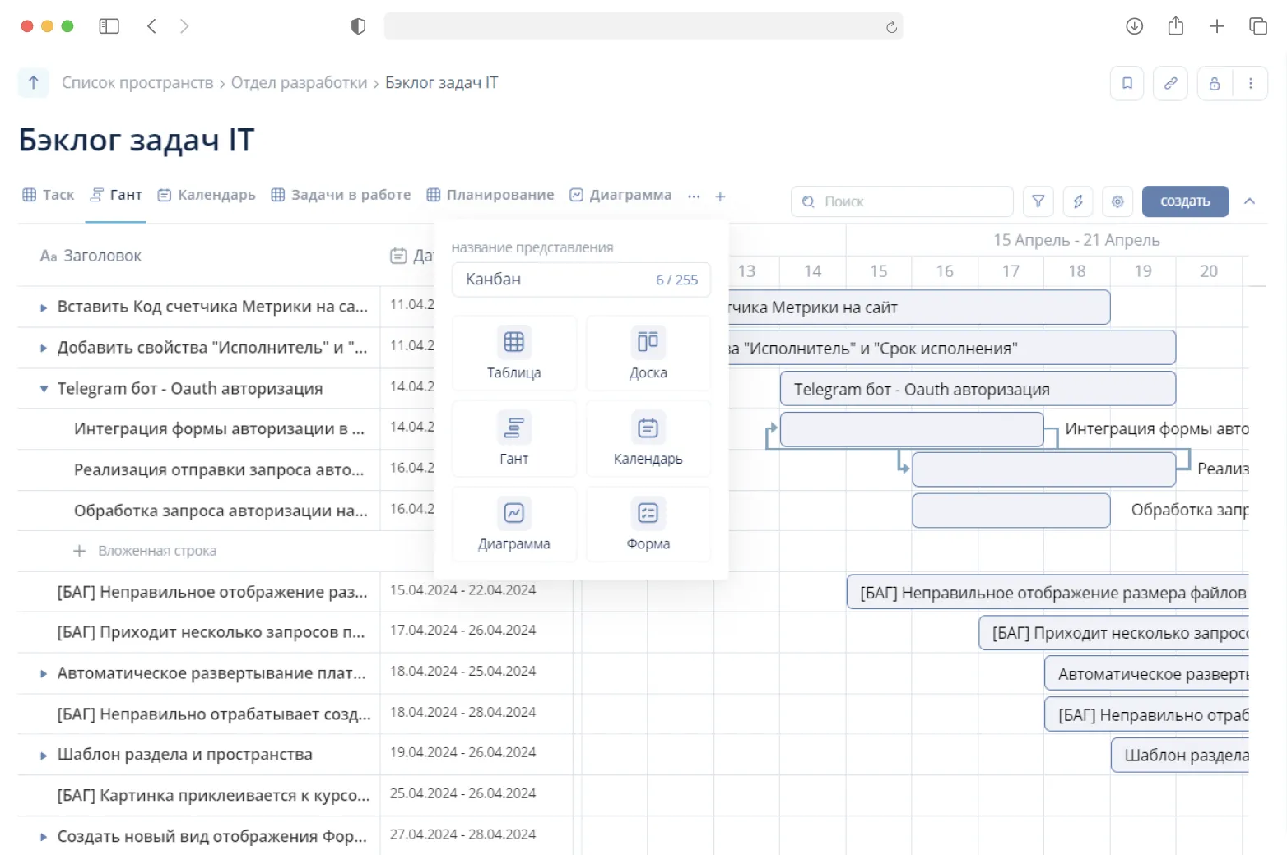1287x855 pixels.
Task: Click date cell "27.04.2024 - 28.04.2024"
Action: [462, 834]
